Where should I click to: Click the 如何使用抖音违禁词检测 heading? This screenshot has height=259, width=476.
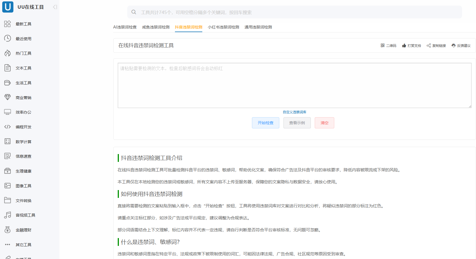[x=152, y=194]
